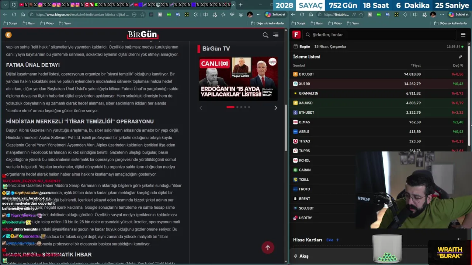
Task: Expand the tab search chevron dropdown
Action: [5, 5]
